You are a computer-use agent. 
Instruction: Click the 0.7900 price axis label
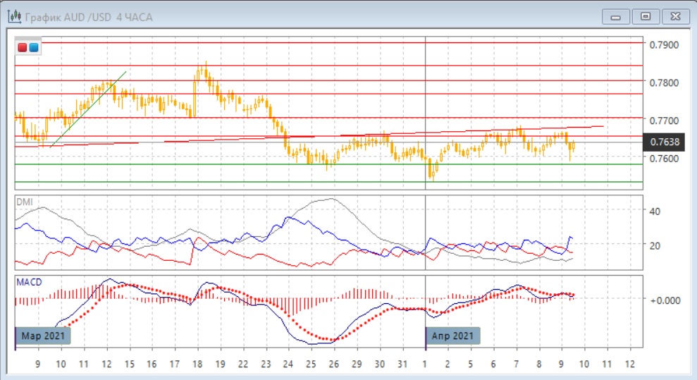click(665, 45)
